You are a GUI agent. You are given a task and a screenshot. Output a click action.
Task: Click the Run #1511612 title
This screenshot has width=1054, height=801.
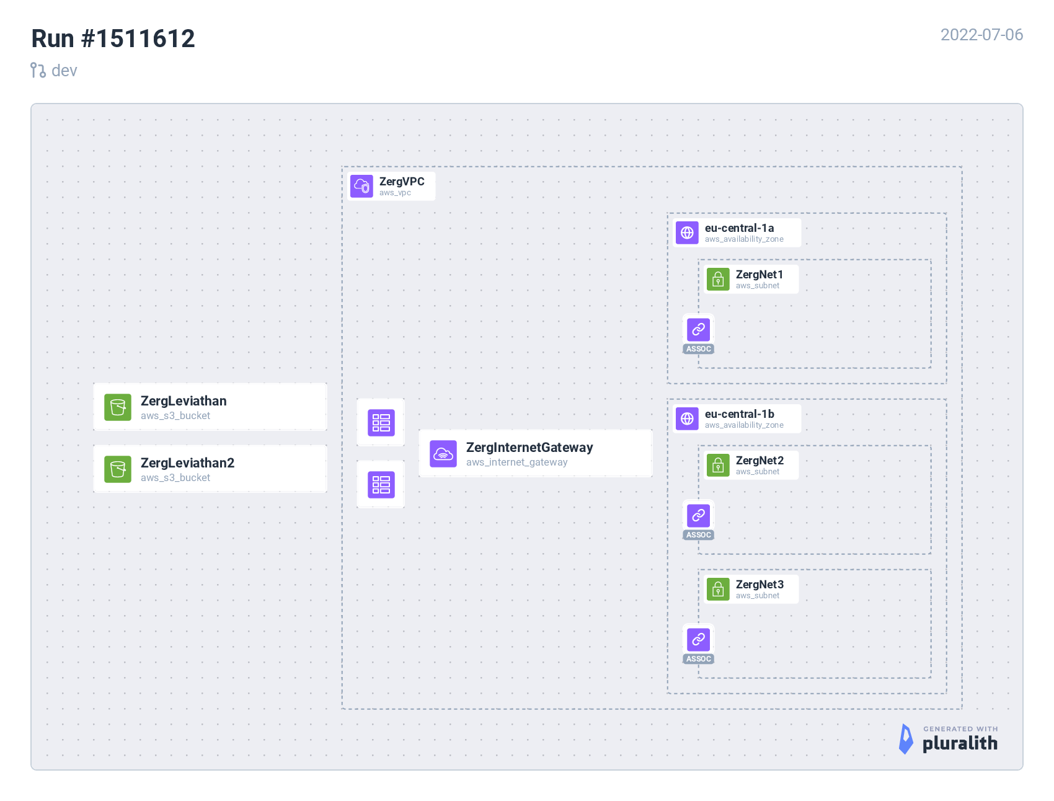(113, 38)
